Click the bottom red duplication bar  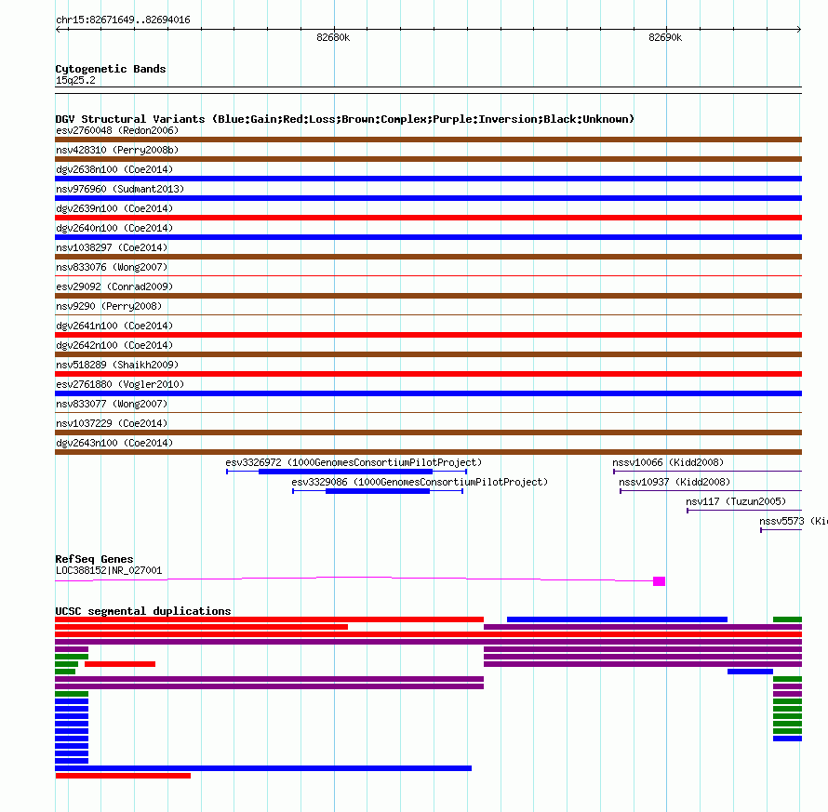(x=123, y=776)
